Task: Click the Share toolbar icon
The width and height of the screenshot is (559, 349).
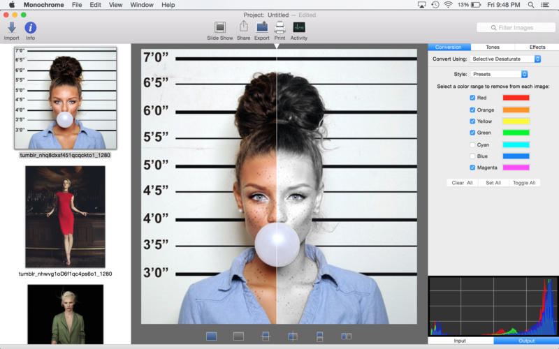Action: click(x=243, y=28)
